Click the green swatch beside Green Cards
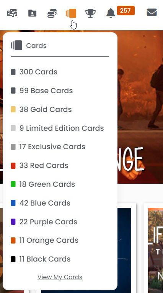This screenshot has height=293, width=163. point(13,184)
